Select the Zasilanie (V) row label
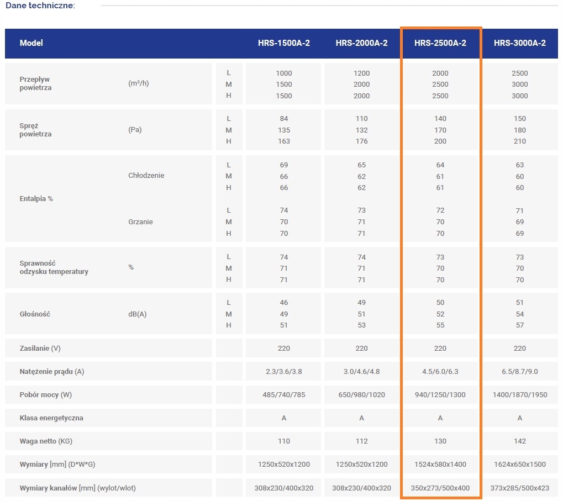 point(40,348)
